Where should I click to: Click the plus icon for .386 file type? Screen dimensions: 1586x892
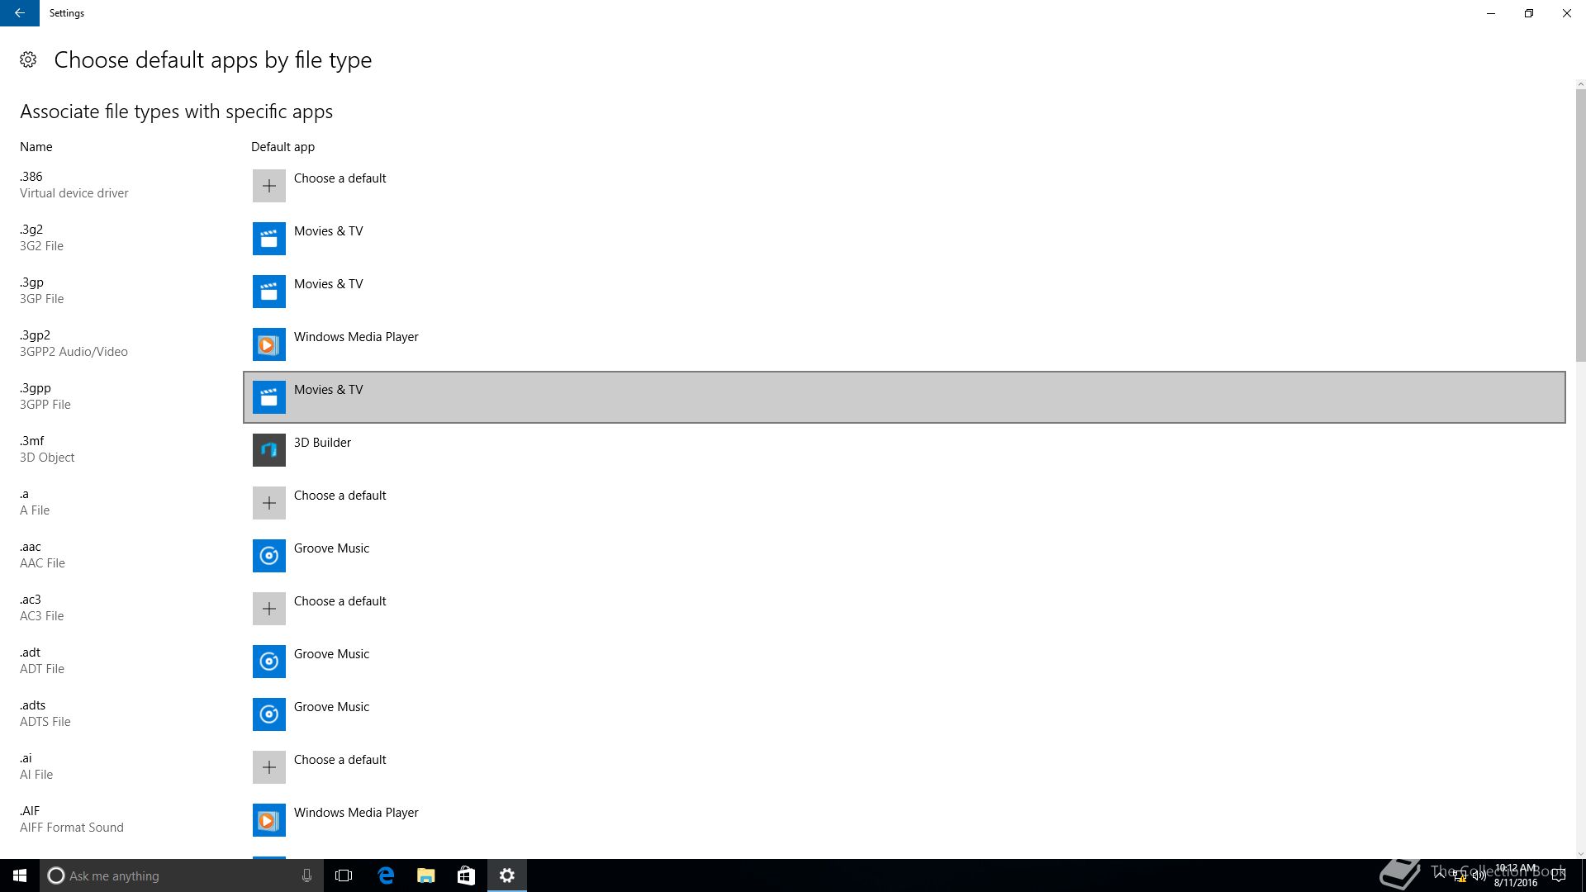[x=269, y=186]
